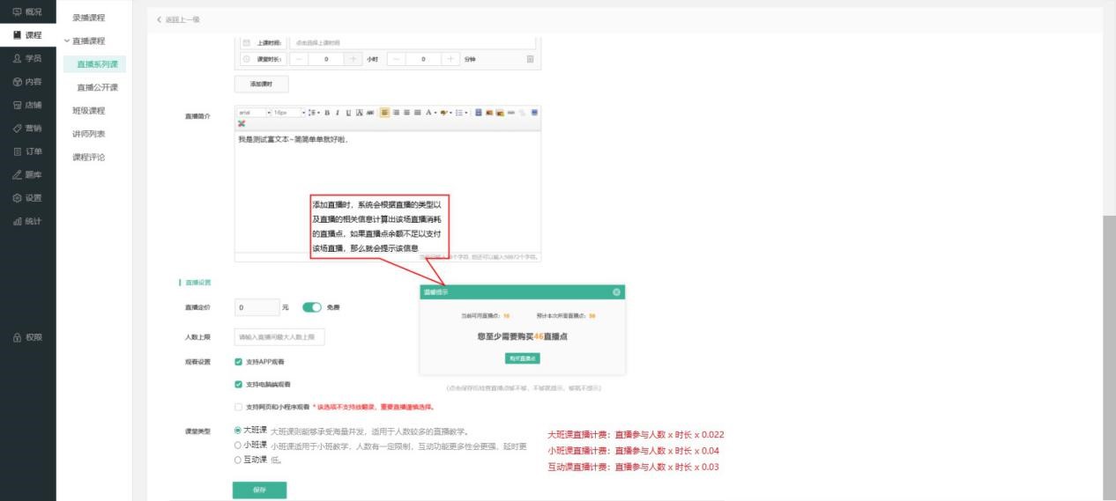Open 订单 from the left sidebar
The width and height of the screenshot is (1116, 501).
click(x=27, y=151)
